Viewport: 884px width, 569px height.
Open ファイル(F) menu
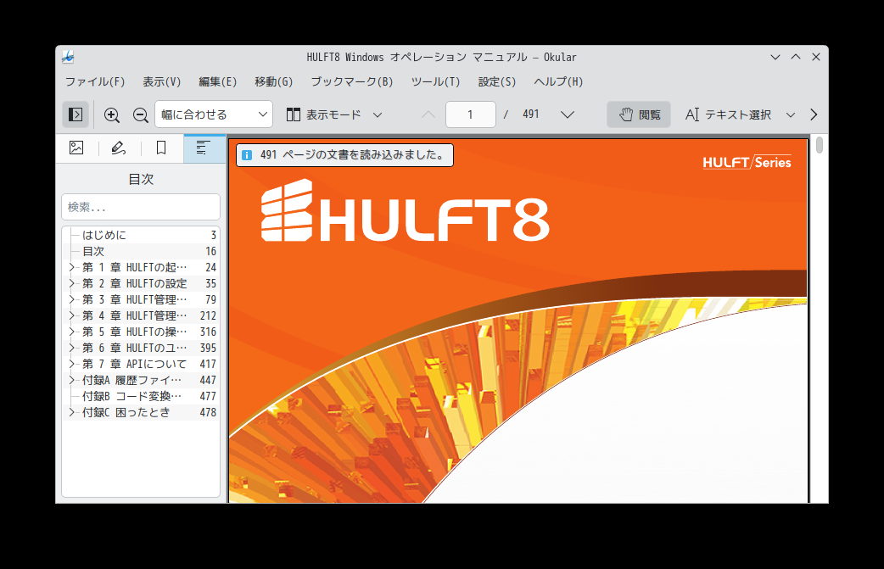pos(95,81)
